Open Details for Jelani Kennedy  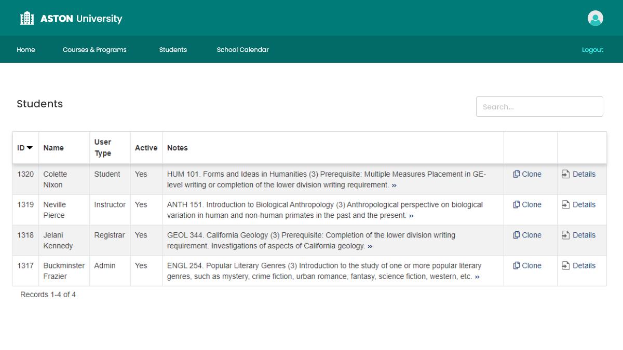pos(578,235)
